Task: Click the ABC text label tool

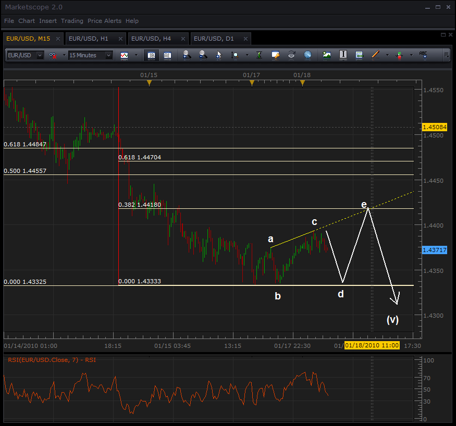Action: [423, 55]
